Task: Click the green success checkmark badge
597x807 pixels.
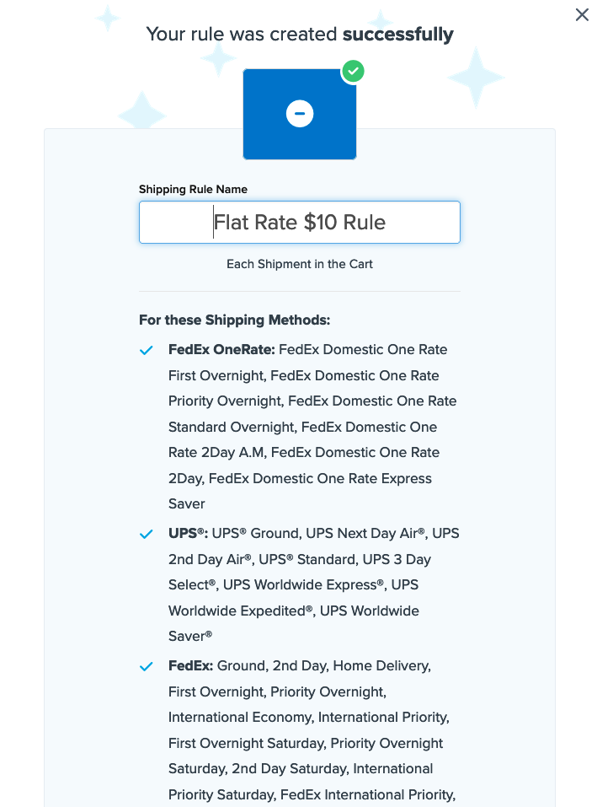Action: point(353,72)
